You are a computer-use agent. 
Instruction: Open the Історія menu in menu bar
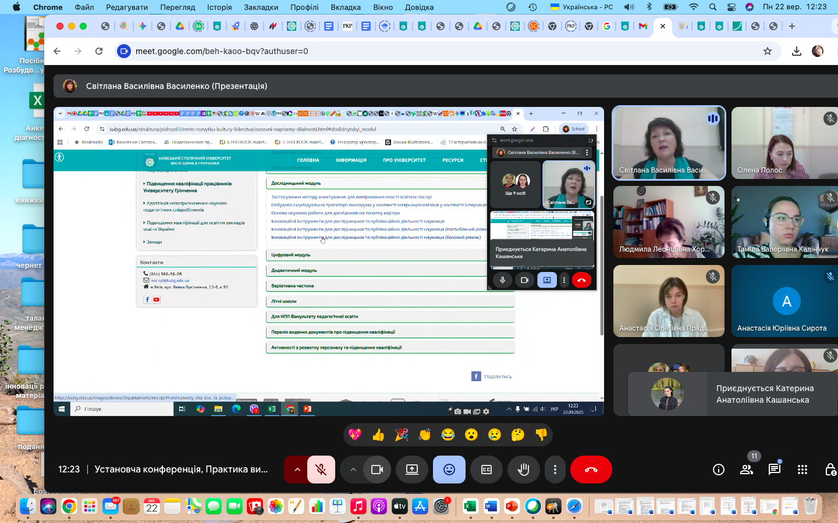(x=219, y=7)
